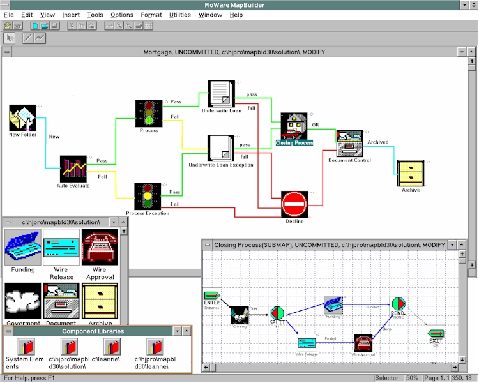
Task: Select the Closing Process house node
Action: [x=294, y=126]
